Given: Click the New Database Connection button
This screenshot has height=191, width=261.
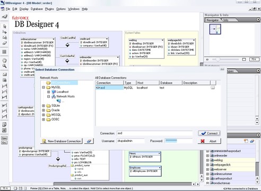Looking at the screenshot, I should 62,141.
